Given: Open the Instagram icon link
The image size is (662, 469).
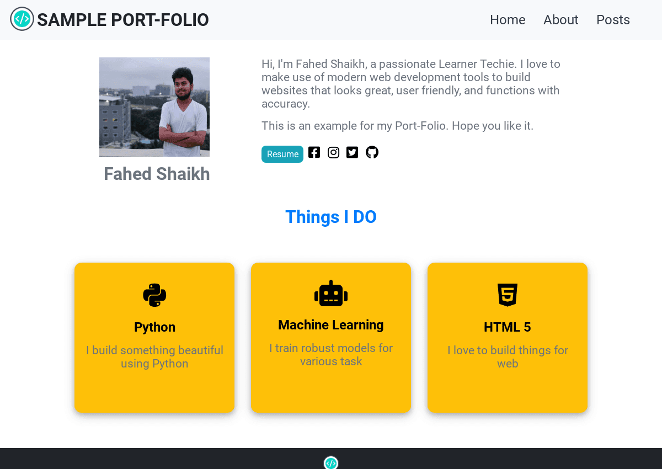Looking at the screenshot, I should [x=333, y=152].
